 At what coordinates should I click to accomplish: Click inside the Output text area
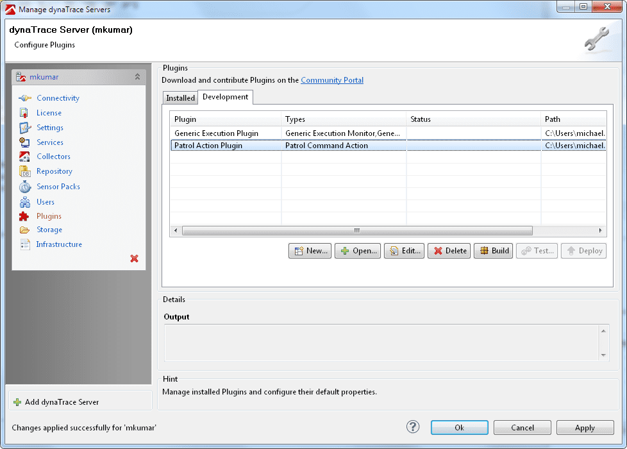pos(382,343)
